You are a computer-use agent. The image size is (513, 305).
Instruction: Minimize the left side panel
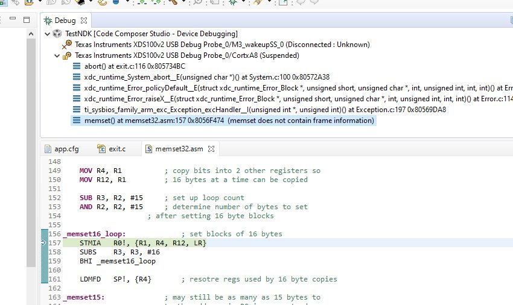click(x=13, y=19)
